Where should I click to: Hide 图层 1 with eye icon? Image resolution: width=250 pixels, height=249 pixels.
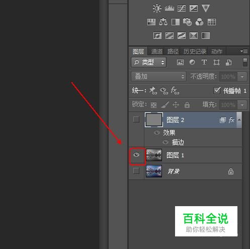pos(136,155)
